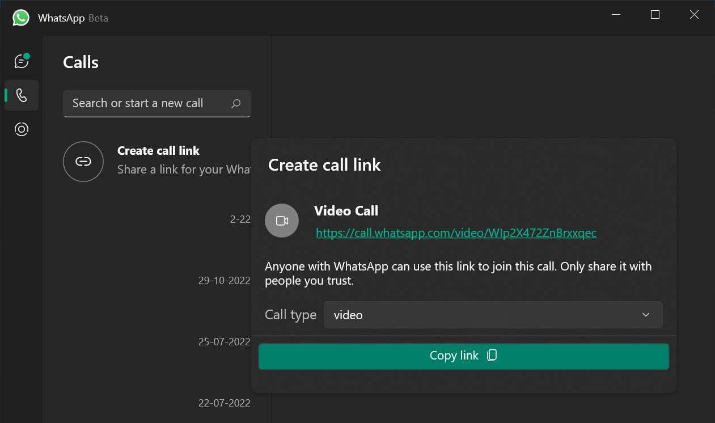This screenshot has width=715, height=423.
Task: Maximize the WhatsApp window
Action: point(655,15)
